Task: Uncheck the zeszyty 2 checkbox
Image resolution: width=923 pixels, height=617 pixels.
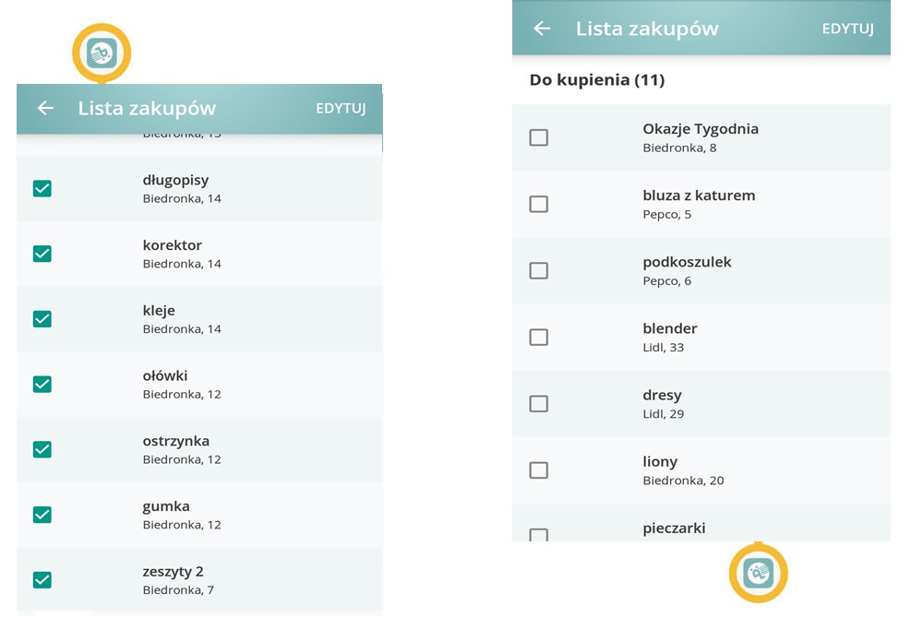Action: (x=42, y=580)
